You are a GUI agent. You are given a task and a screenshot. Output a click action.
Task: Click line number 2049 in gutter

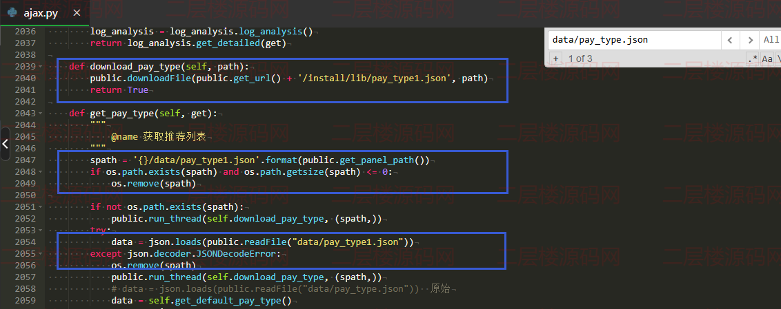point(26,183)
